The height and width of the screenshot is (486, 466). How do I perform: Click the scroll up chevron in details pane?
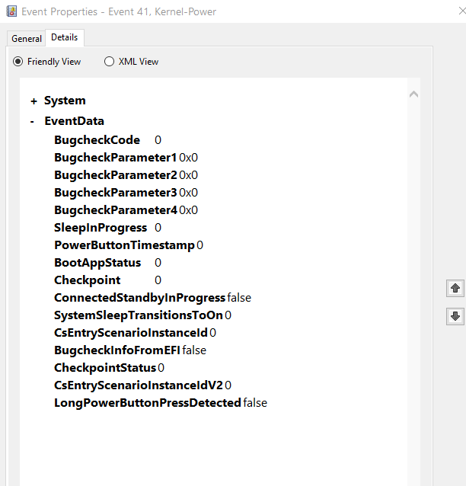tap(414, 94)
